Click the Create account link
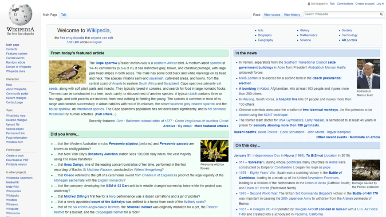This screenshot has height=217, width=386. coord(365,4)
